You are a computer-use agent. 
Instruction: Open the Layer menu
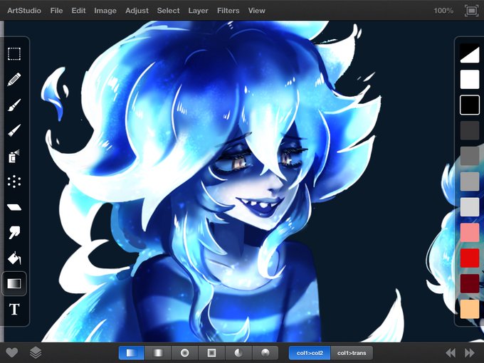[x=198, y=11]
